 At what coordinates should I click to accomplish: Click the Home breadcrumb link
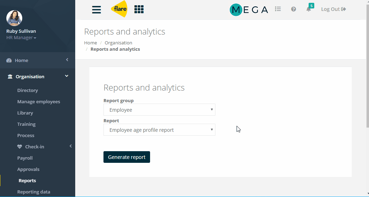(91, 43)
